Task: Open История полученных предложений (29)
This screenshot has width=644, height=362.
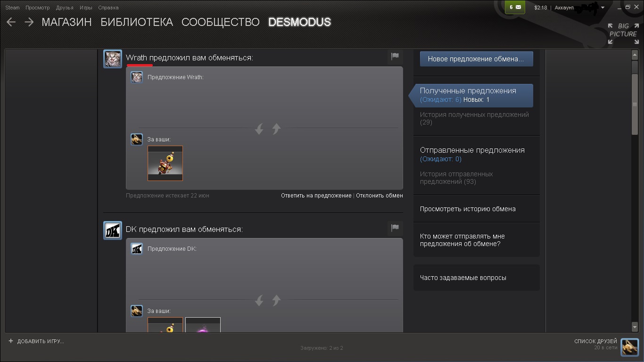Action: (x=474, y=118)
